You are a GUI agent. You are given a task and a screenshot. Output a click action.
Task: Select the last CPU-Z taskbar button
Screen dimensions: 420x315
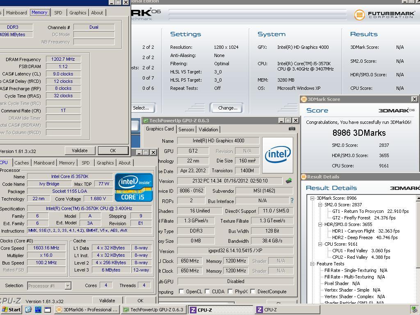click(287, 310)
